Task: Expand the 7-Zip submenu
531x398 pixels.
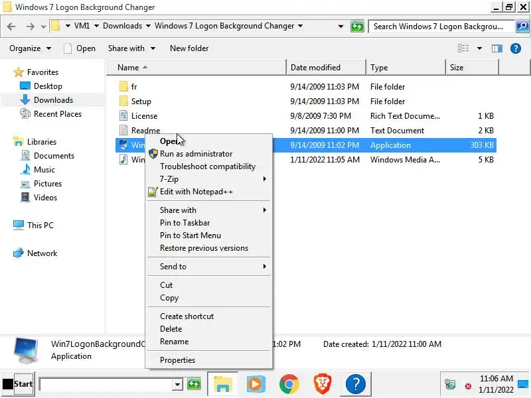Action: pyautogui.click(x=208, y=178)
